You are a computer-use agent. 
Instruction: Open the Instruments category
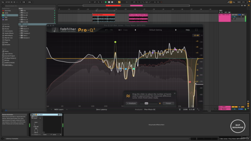click(x=9, y=31)
